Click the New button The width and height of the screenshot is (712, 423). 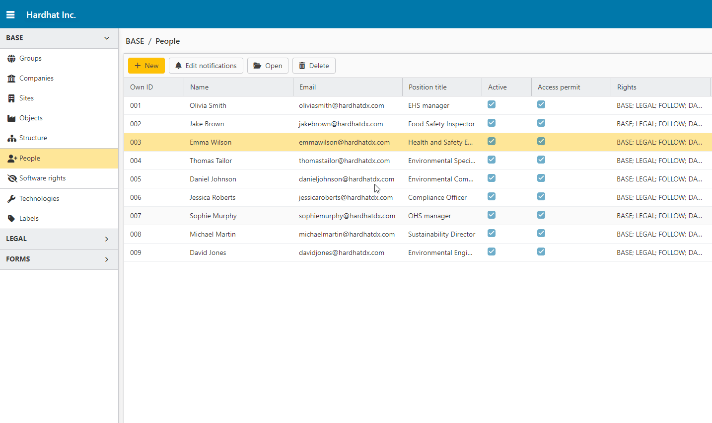click(146, 66)
